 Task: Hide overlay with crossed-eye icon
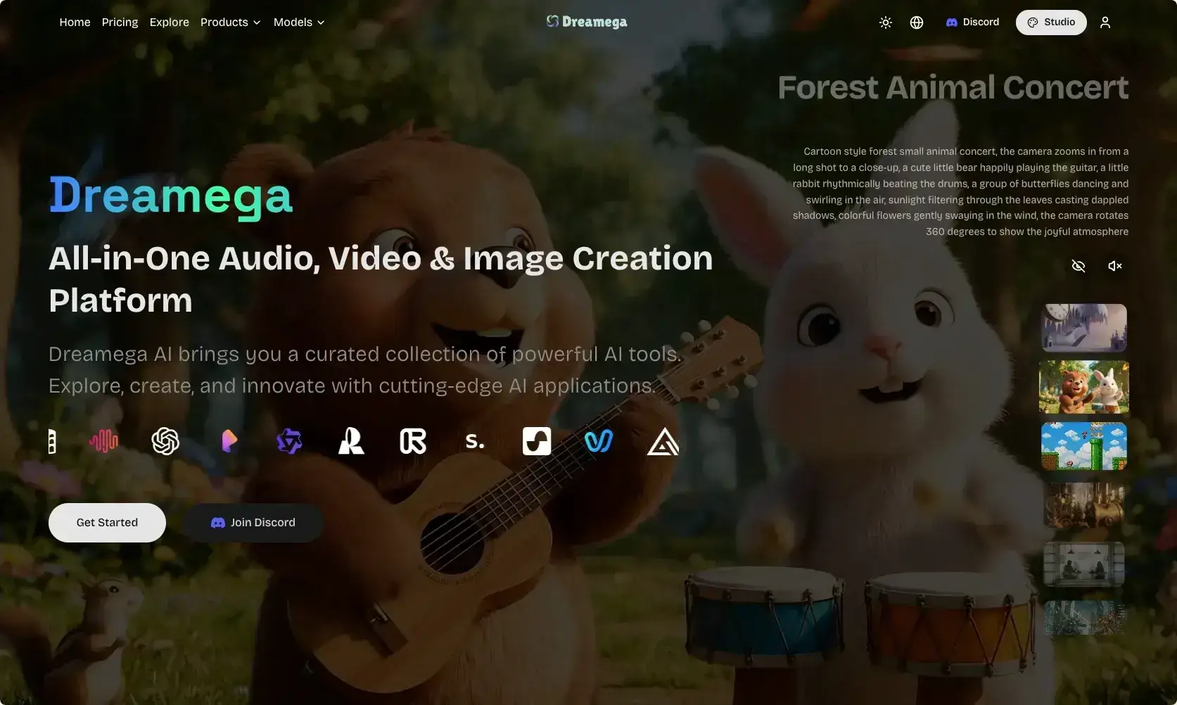pos(1078,266)
